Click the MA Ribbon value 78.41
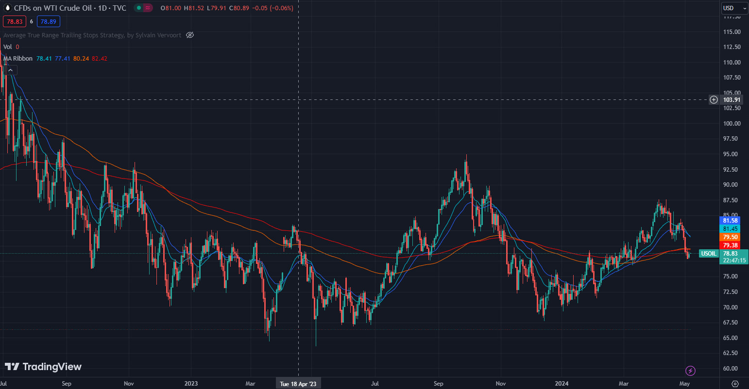749x389 pixels. point(44,58)
